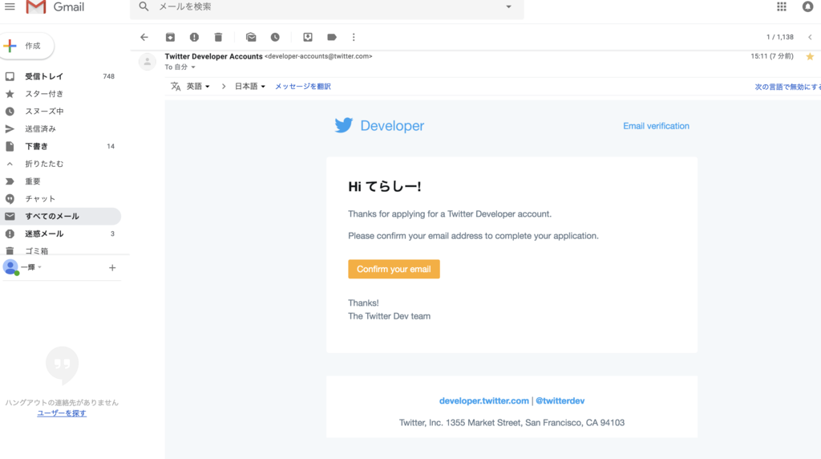Click the sender avatar icon
Screen dimensions: 821x459
148,62
